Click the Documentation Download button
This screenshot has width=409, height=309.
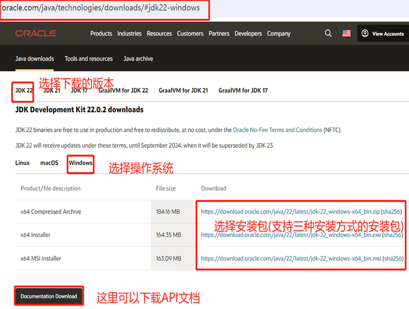click(x=49, y=296)
